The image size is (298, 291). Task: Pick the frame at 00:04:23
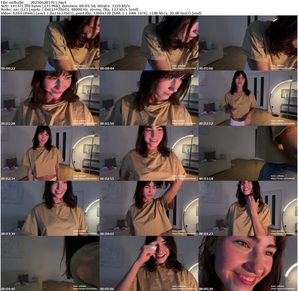pos(248,208)
